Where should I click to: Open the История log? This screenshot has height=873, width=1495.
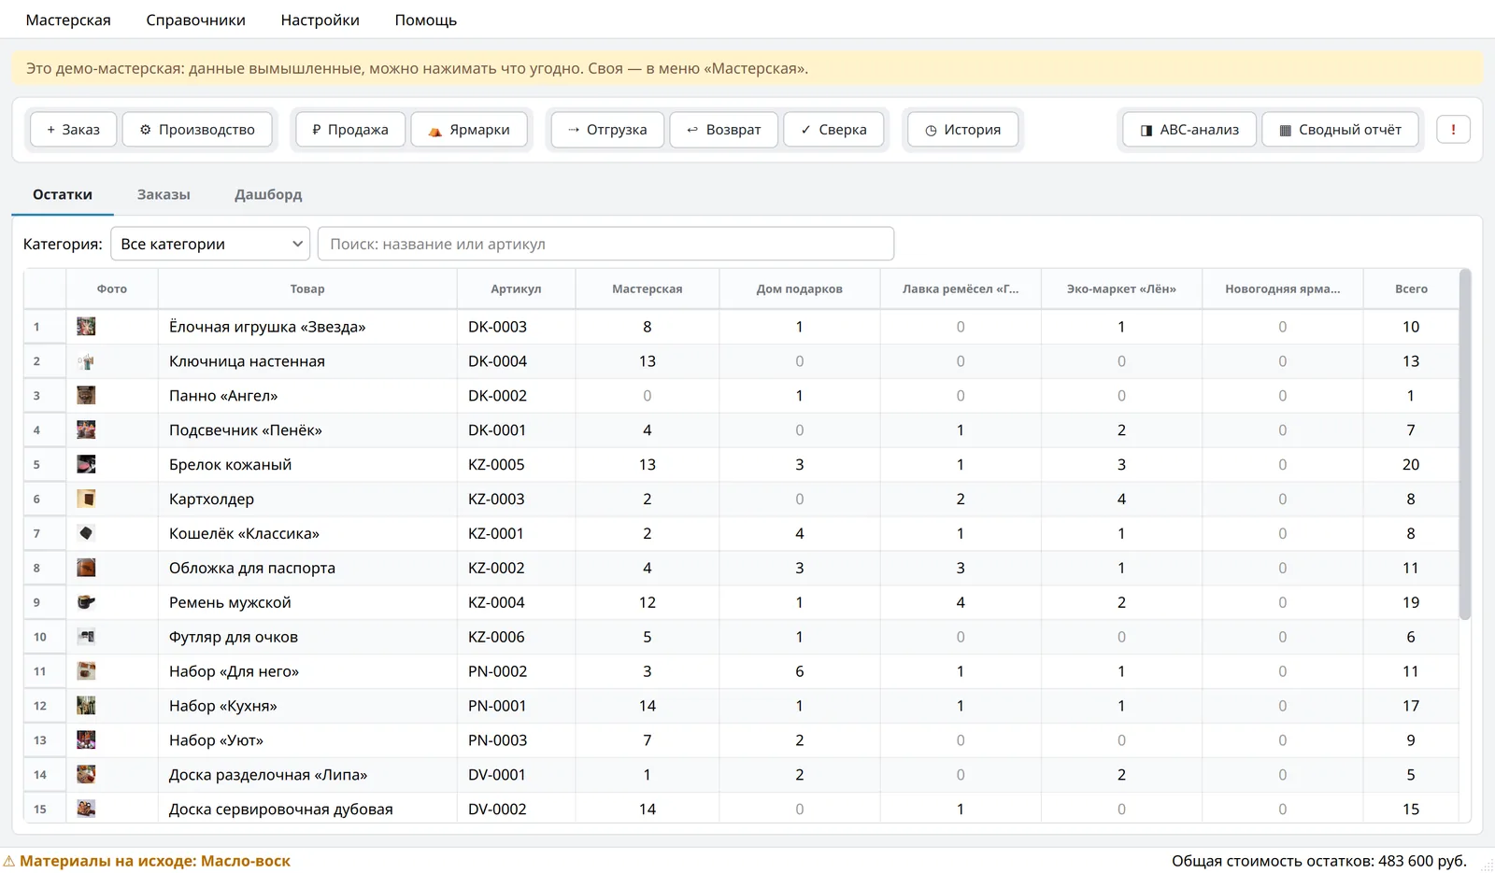pyautogui.click(x=962, y=130)
